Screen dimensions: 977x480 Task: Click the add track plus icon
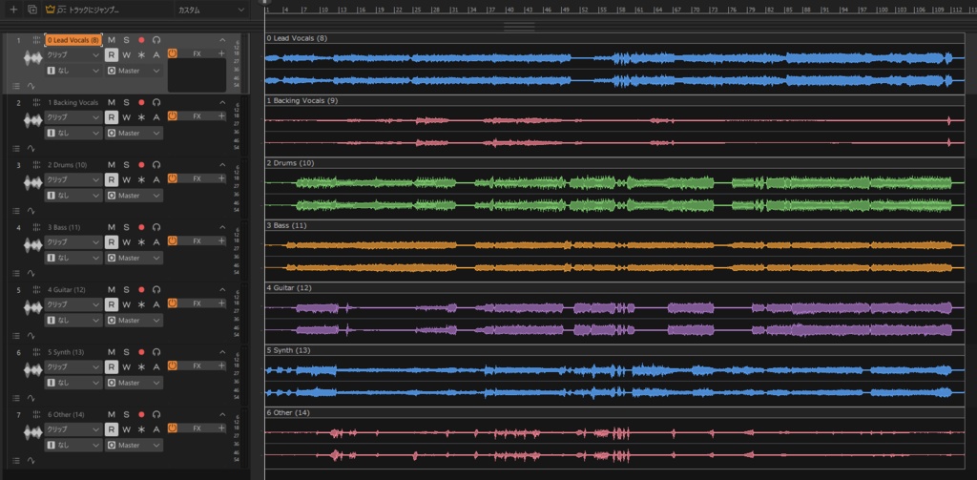click(x=13, y=10)
